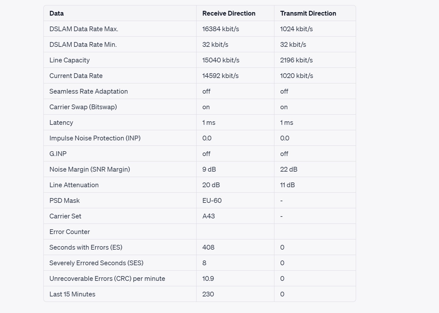
Task: Click the 16384 kbit/s receive value
Action: tap(221, 29)
